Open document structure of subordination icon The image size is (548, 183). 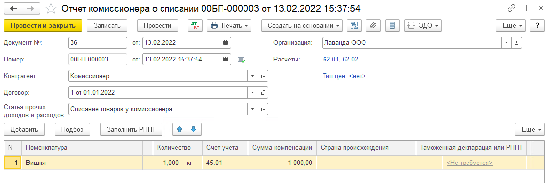(x=354, y=25)
